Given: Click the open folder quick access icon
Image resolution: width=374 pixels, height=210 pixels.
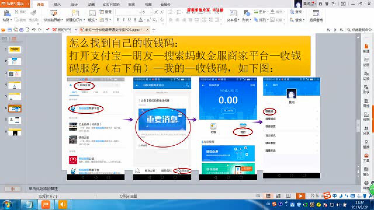Looking at the screenshot, I should click(4, 30).
